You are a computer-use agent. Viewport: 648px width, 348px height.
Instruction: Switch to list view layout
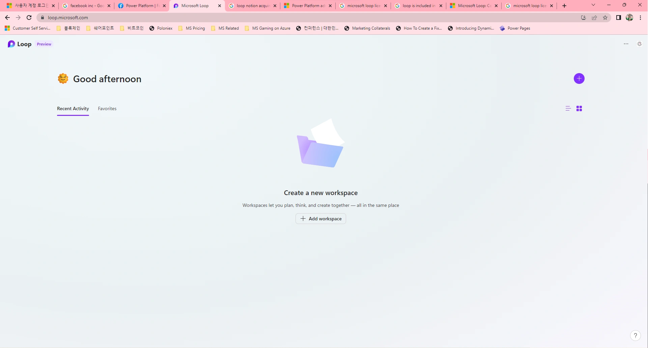point(568,108)
